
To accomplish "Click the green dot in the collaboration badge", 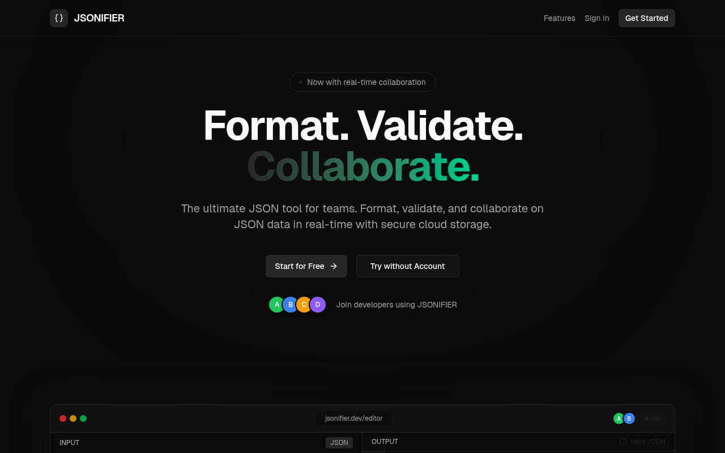I will (x=300, y=82).
